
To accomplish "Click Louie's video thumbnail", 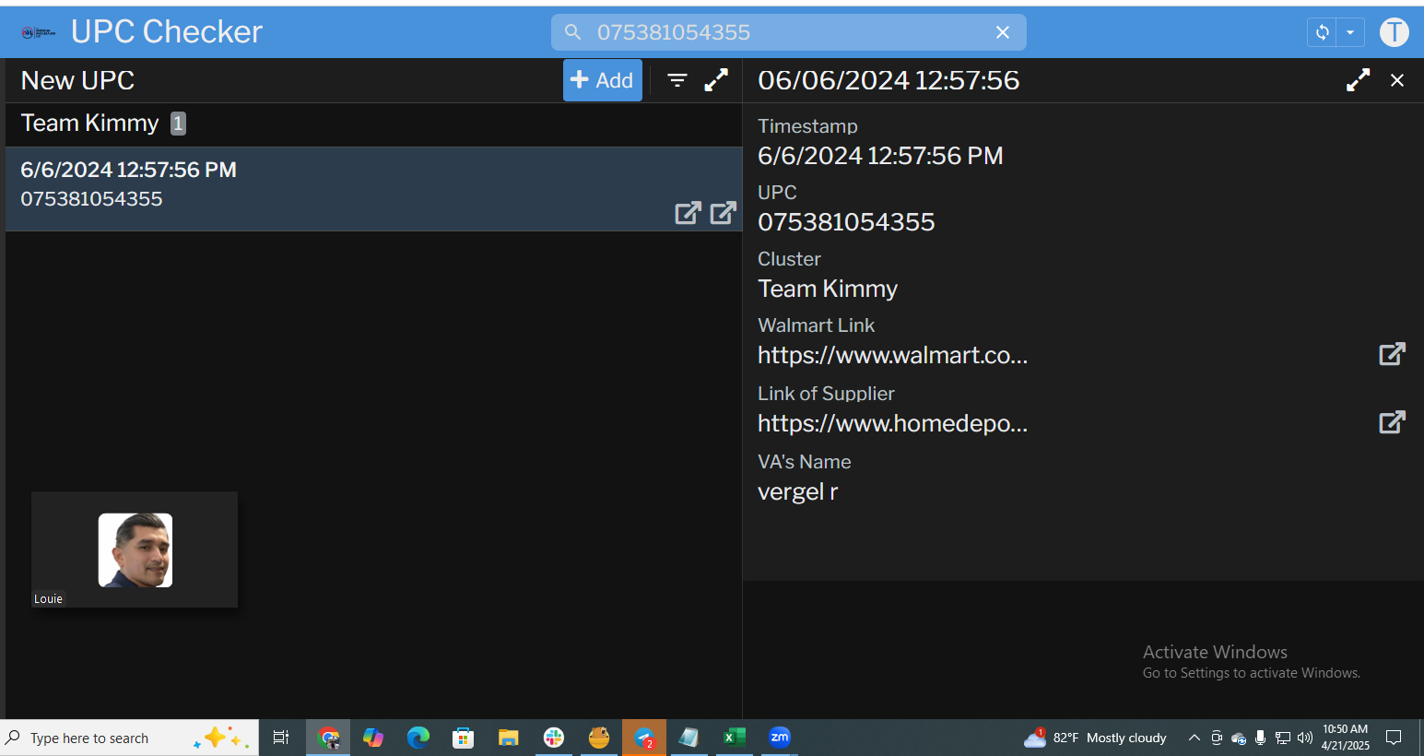I will pyautogui.click(x=135, y=549).
